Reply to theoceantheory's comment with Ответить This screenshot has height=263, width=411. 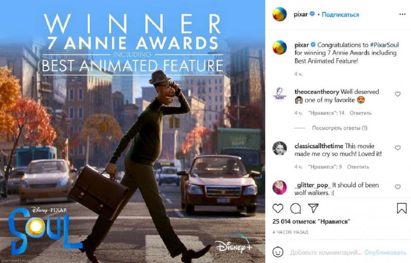[x=361, y=113]
